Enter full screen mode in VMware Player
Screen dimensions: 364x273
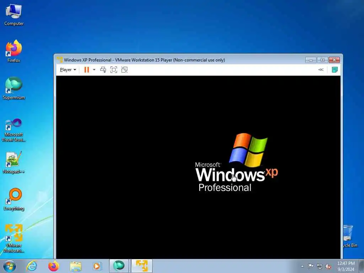click(x=114, y=70)
